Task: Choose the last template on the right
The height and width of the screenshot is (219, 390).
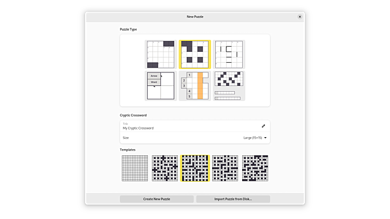Action: click(255, 168)
